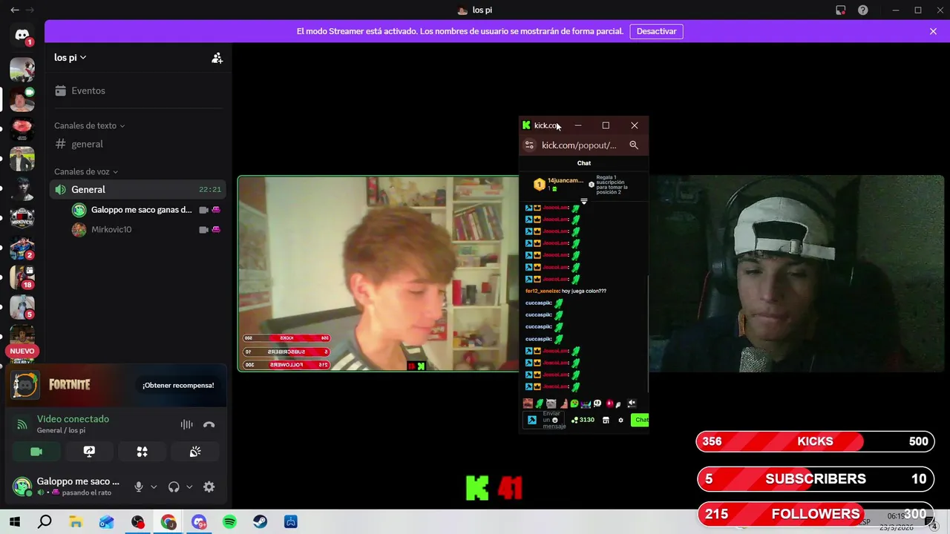Screen dimensions: 950x534
Task: Open Steam from the taskbar
Action: [x=260, y=522]
